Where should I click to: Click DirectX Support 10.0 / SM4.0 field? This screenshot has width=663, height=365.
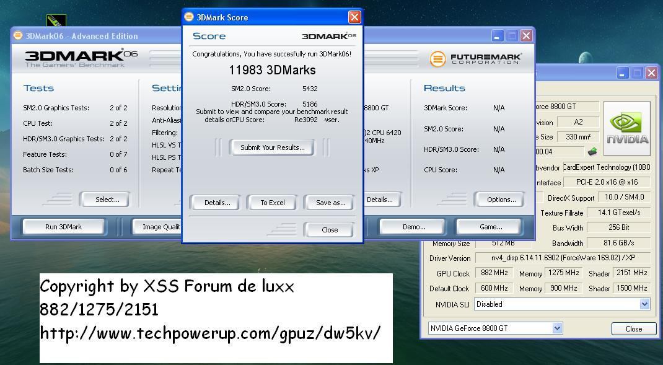click(624, 197)
